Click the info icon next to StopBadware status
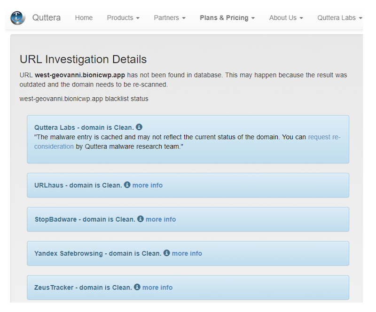The width and height of the screenshot is (376, 312). pos(140,219)
